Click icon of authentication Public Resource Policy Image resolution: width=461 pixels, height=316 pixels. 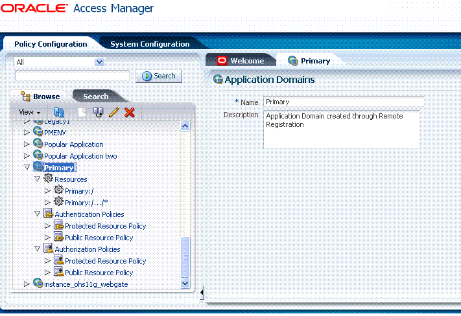58,236
